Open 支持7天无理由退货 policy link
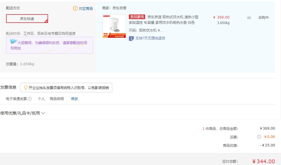 150,38
